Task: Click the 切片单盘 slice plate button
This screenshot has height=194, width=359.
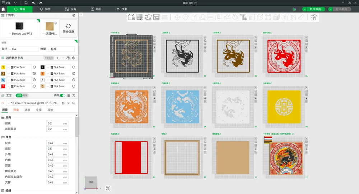Action: click(x=315, y=9)
